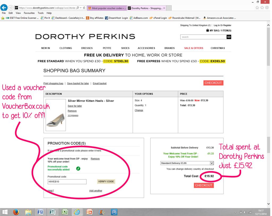This screenshot has height=216, width=272.
Task: Click Save basket for later link
Action: click(78, 83)
